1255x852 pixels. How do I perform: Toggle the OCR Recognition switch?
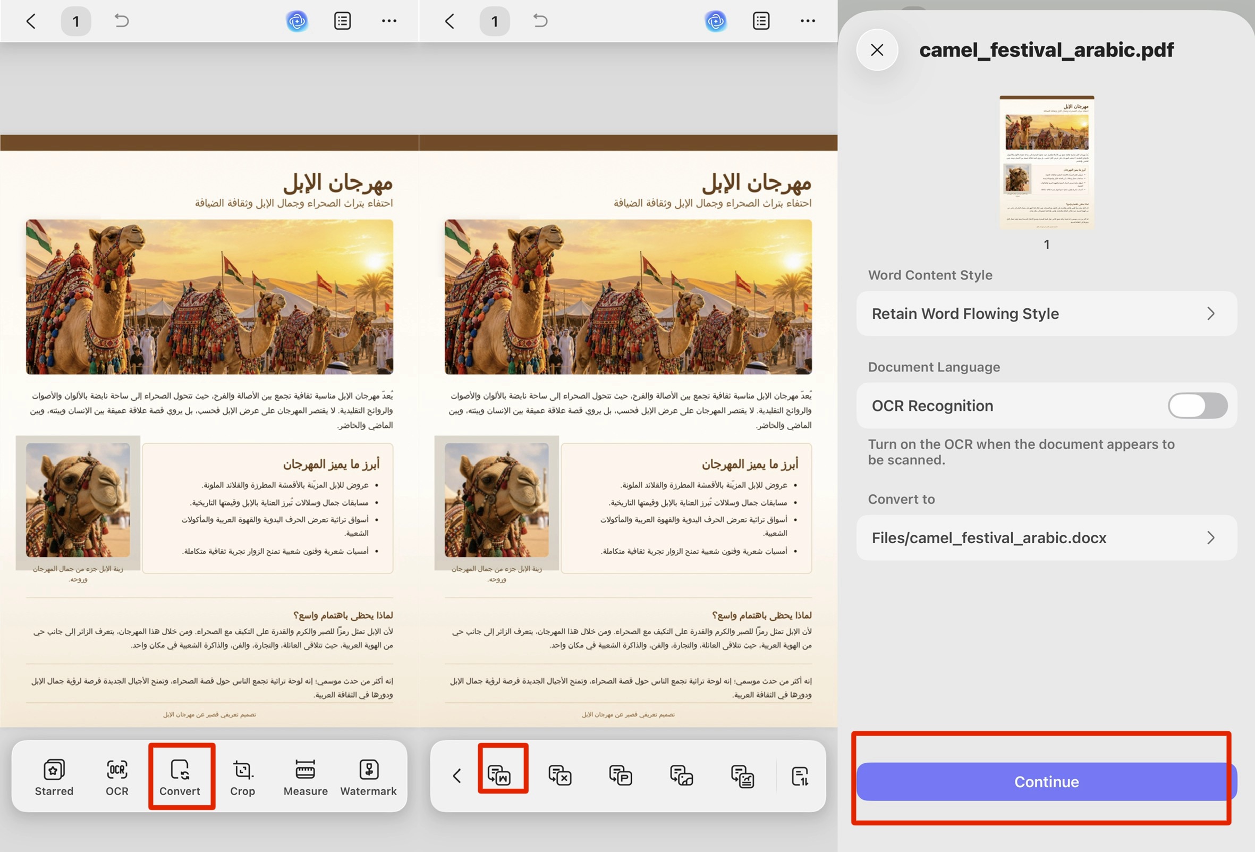[1197, 406]
